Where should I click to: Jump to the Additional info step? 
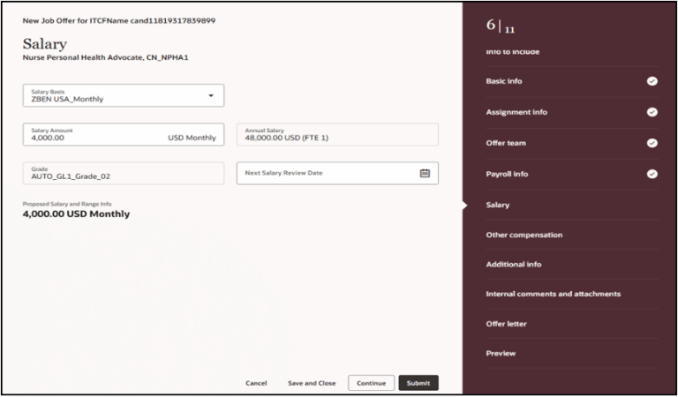pyautogui.click(x=514, y=265)
